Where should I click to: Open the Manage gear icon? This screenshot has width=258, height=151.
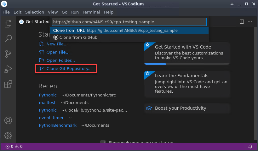pyautogui.click(x=8, y=136)
